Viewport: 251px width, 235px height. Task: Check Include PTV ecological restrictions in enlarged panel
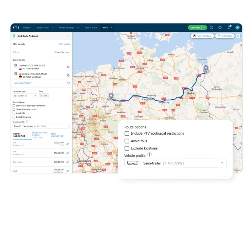[127, 133]
